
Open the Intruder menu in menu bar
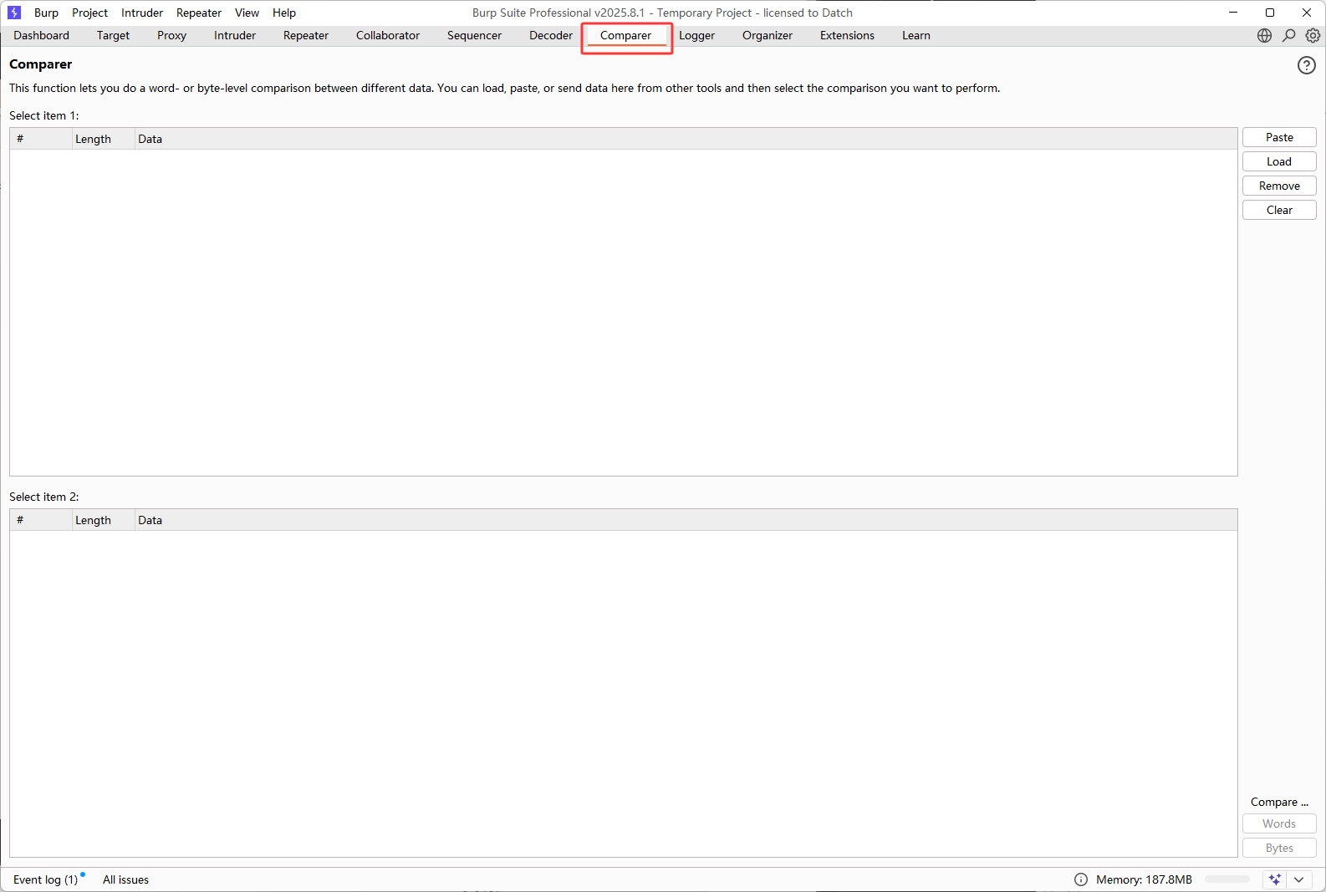142,13
